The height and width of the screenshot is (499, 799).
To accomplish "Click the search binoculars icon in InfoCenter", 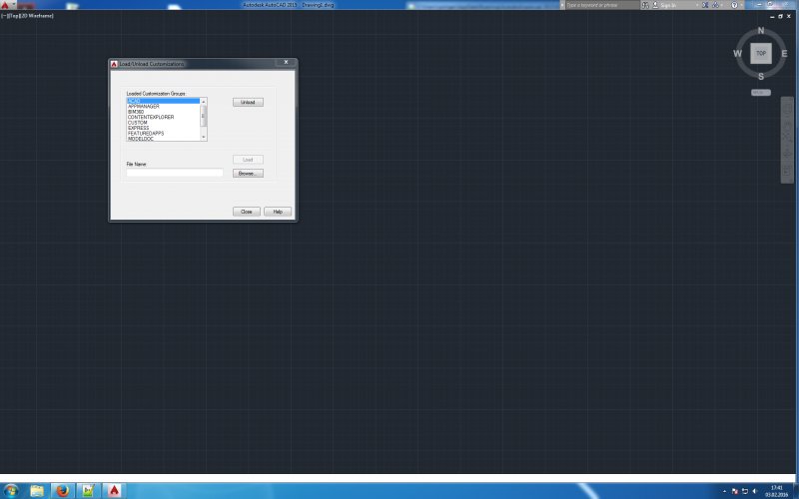I will pyautogui.click(x=645, y=5).
